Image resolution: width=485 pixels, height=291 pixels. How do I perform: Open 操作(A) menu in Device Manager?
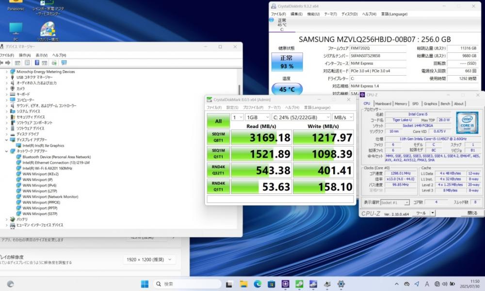pyautogui.click(x=25, y=55)
